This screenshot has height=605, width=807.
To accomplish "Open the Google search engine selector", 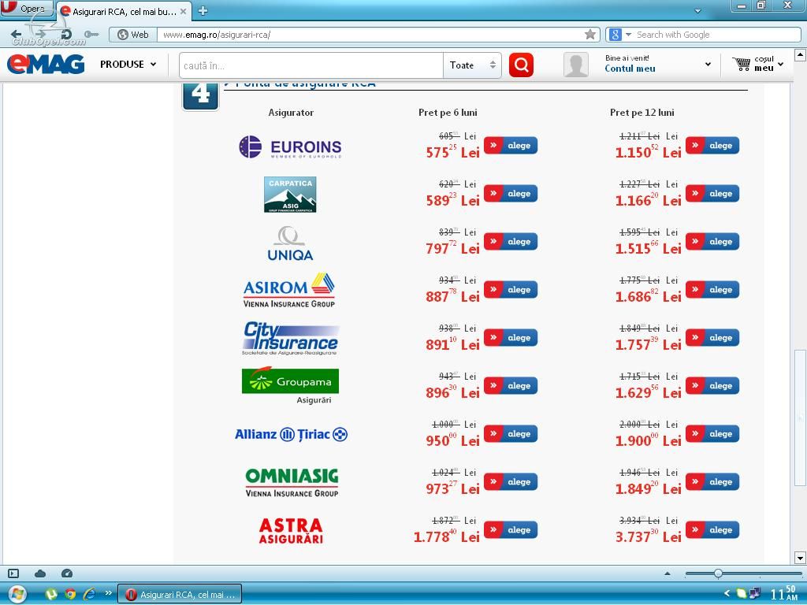I will click(x=620, y=35).
